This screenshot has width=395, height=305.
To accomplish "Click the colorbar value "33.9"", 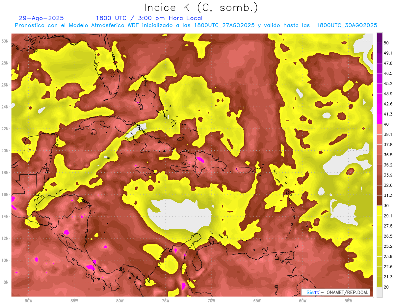I will (388, 175).
